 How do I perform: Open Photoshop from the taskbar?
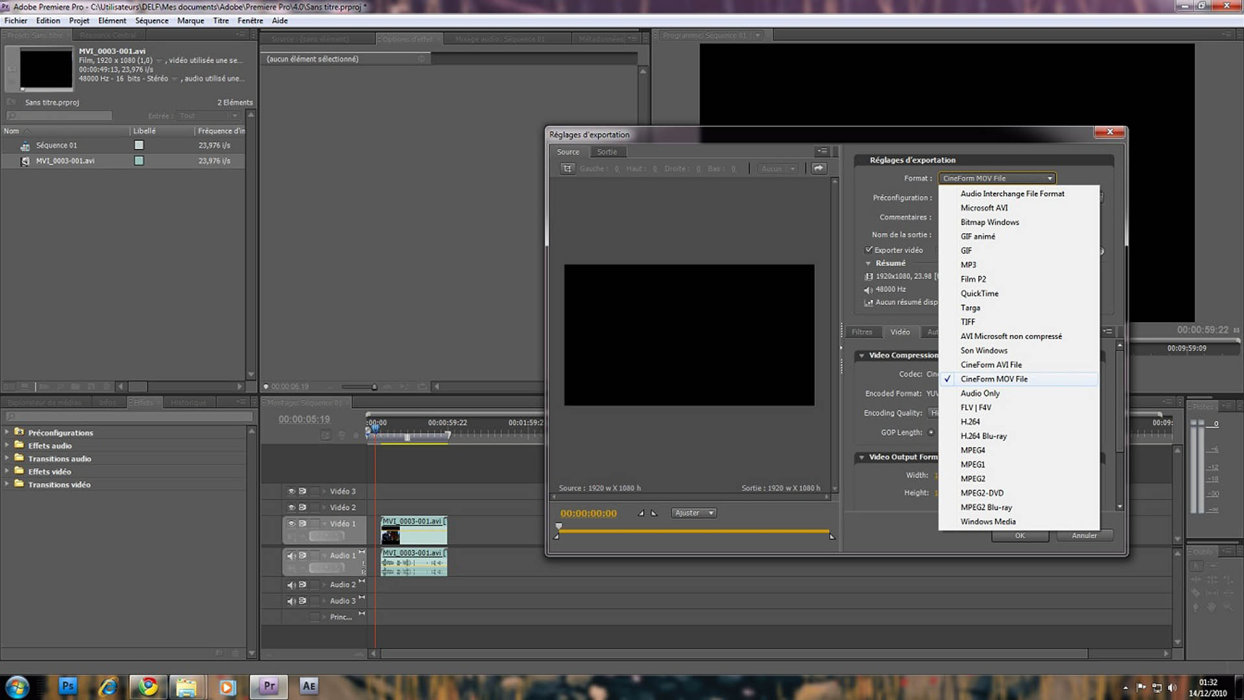pos(68,686)
